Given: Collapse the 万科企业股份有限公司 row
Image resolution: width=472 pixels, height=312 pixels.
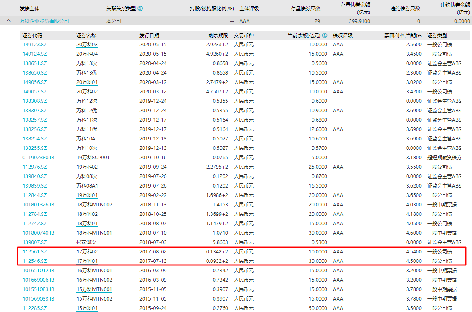Looking at the screenshot, I should click(9, 21).
